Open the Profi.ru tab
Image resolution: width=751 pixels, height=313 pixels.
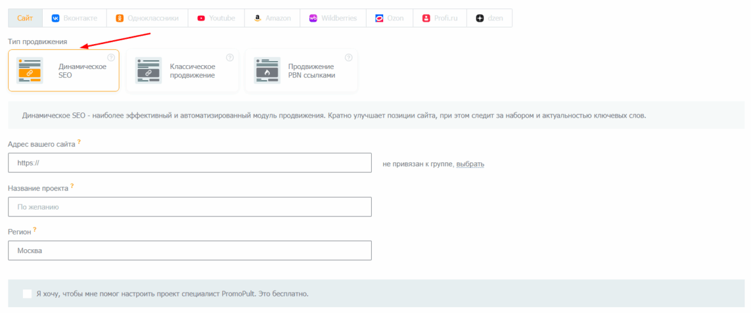coord(439,19)
